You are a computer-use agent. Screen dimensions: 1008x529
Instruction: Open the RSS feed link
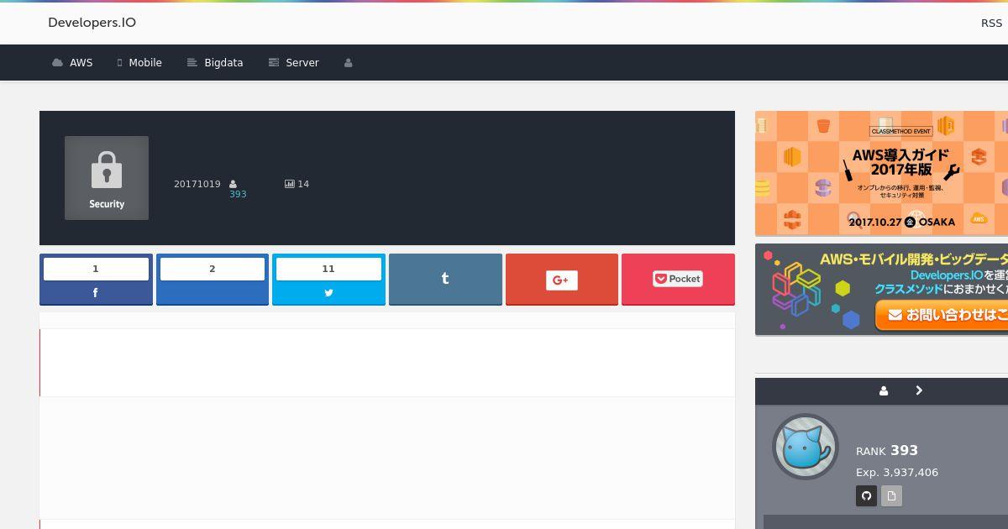991,23
